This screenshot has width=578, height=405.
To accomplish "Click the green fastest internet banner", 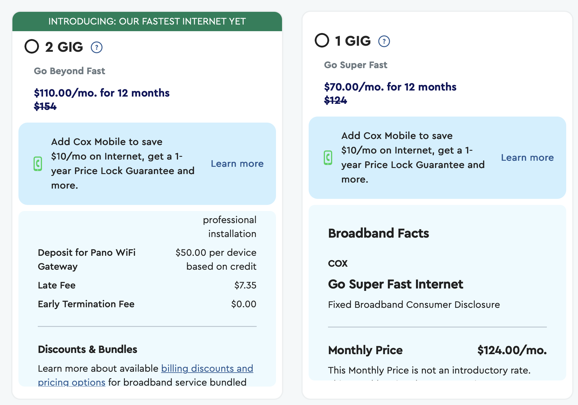I will click(147, 21).
